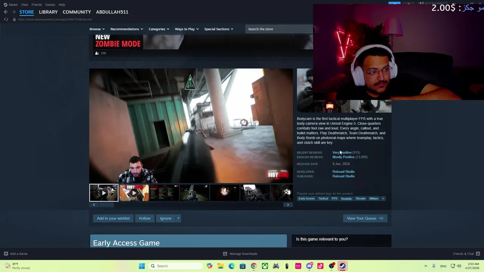Play the first trailer thumbnail
This screenshot has height=272, width=484.
coord(104,193)
